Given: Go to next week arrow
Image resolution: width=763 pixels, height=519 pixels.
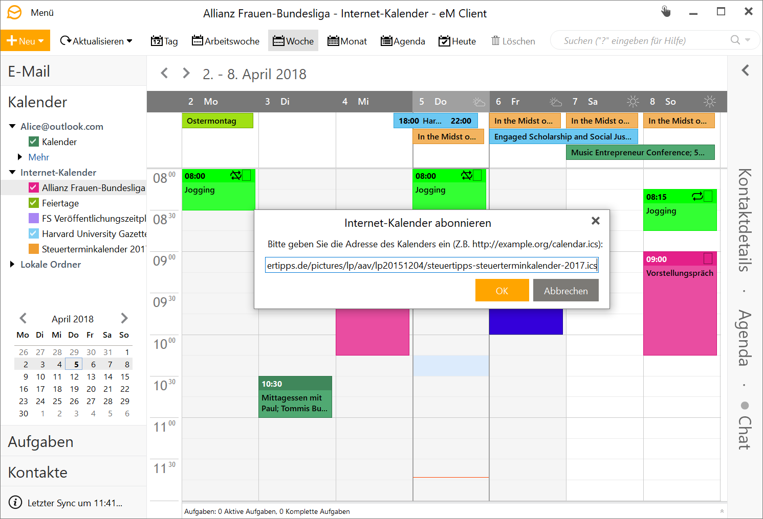Looking at the screenshot, I should tap(186, 73).
